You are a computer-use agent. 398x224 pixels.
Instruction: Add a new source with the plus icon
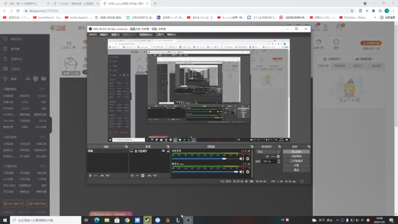coord(132,175)
